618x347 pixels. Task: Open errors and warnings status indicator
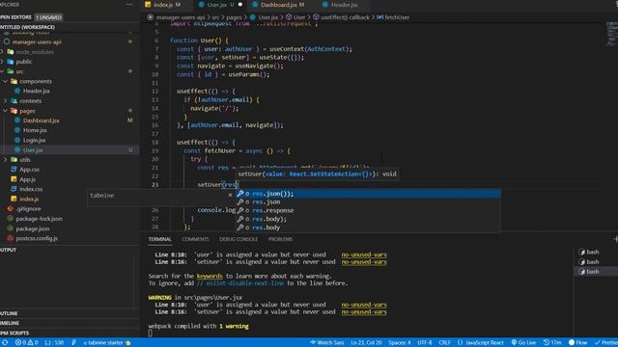coord(26,343)
